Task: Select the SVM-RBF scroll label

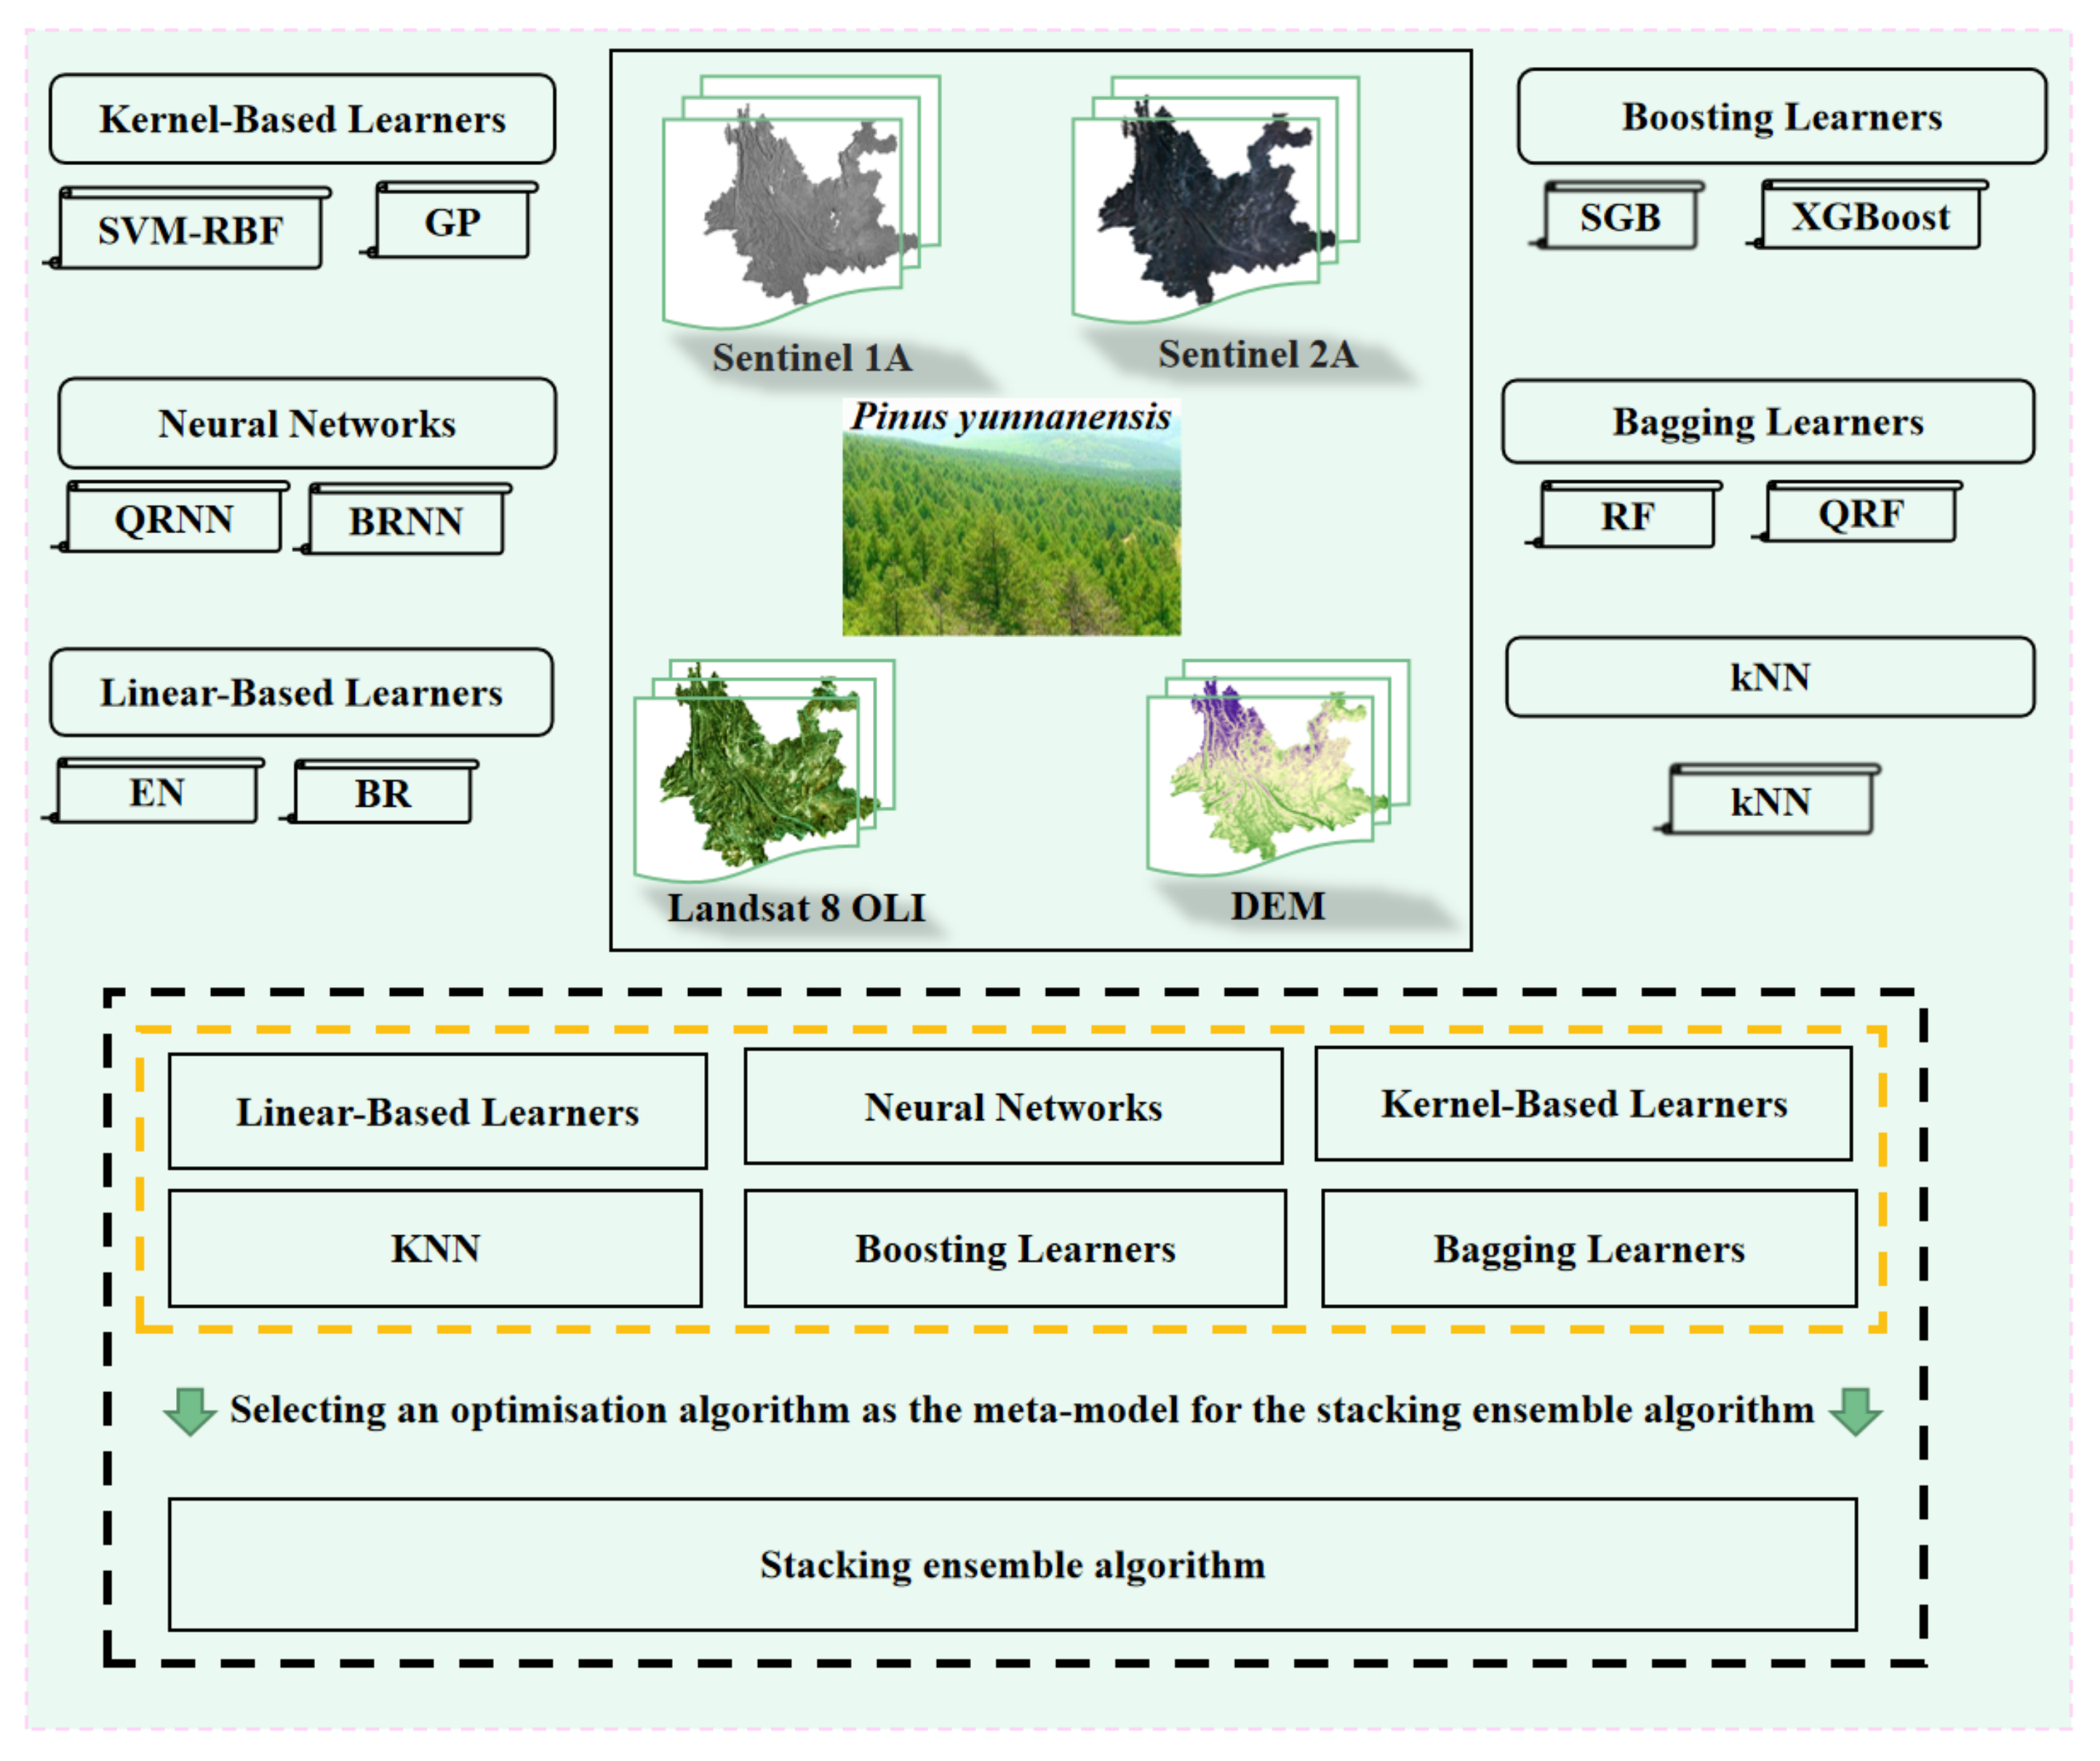Action: click(190, 231)
